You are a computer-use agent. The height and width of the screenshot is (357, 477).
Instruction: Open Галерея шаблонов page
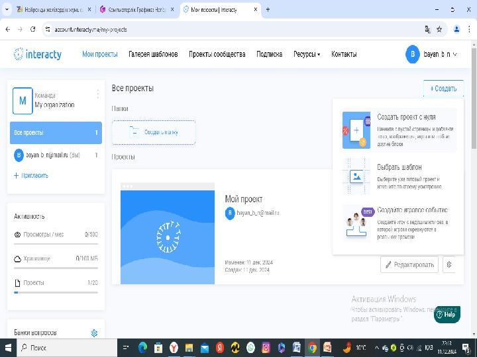pyautogui.click(x=153, y=54)
